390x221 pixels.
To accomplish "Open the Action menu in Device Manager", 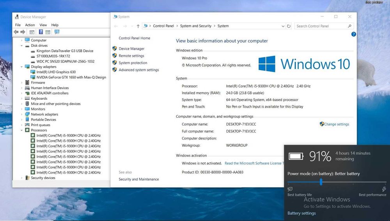I will tap(30, 25).
